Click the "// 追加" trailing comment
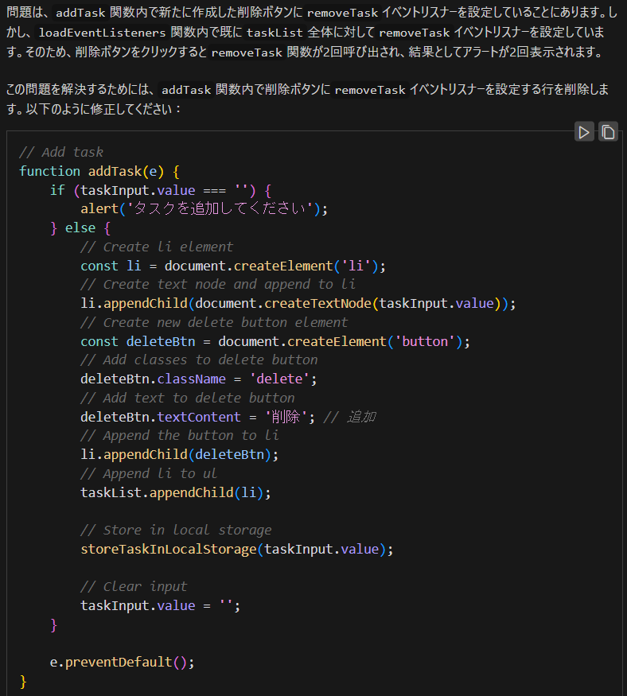 (350, 417)
